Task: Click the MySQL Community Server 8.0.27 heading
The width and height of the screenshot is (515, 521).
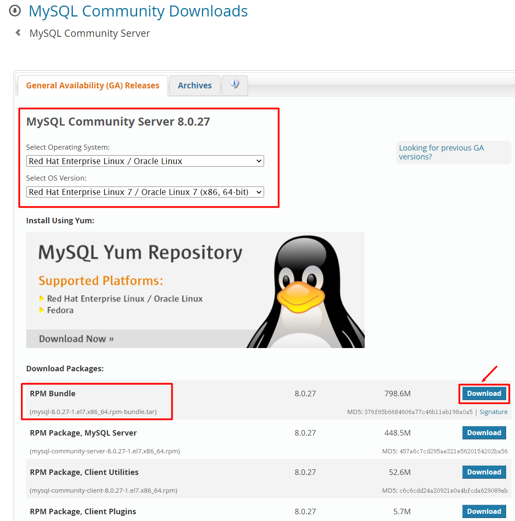Action: click(x=118, y=122)
